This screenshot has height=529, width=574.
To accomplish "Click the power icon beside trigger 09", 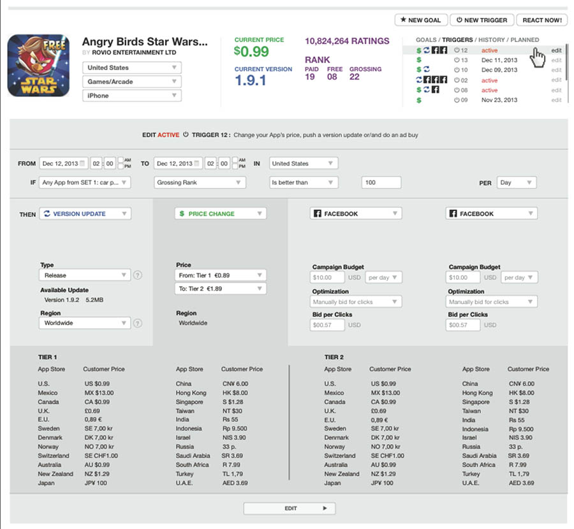I will click(457, 100).
